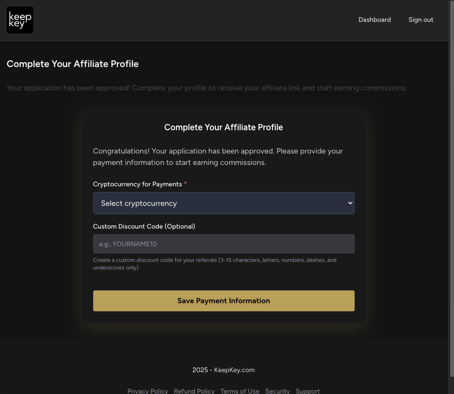Click the KeepKey logo
The image size is (454, 394).
(19, 19)
